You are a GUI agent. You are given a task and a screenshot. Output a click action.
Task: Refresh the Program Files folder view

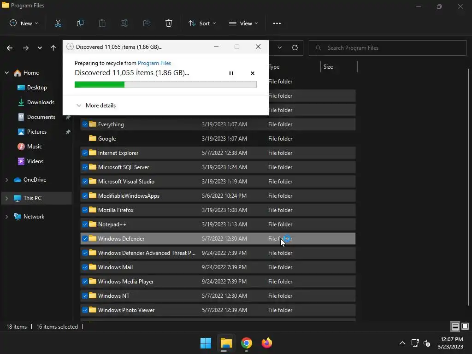pyautogui.click(x=295, y=47)
